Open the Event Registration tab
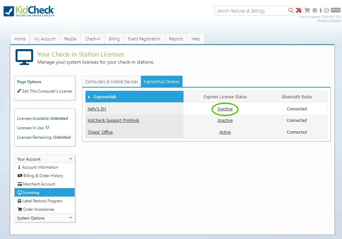This screenshot has height=239, width=342. pyautogui.click(x=144, y=39)
